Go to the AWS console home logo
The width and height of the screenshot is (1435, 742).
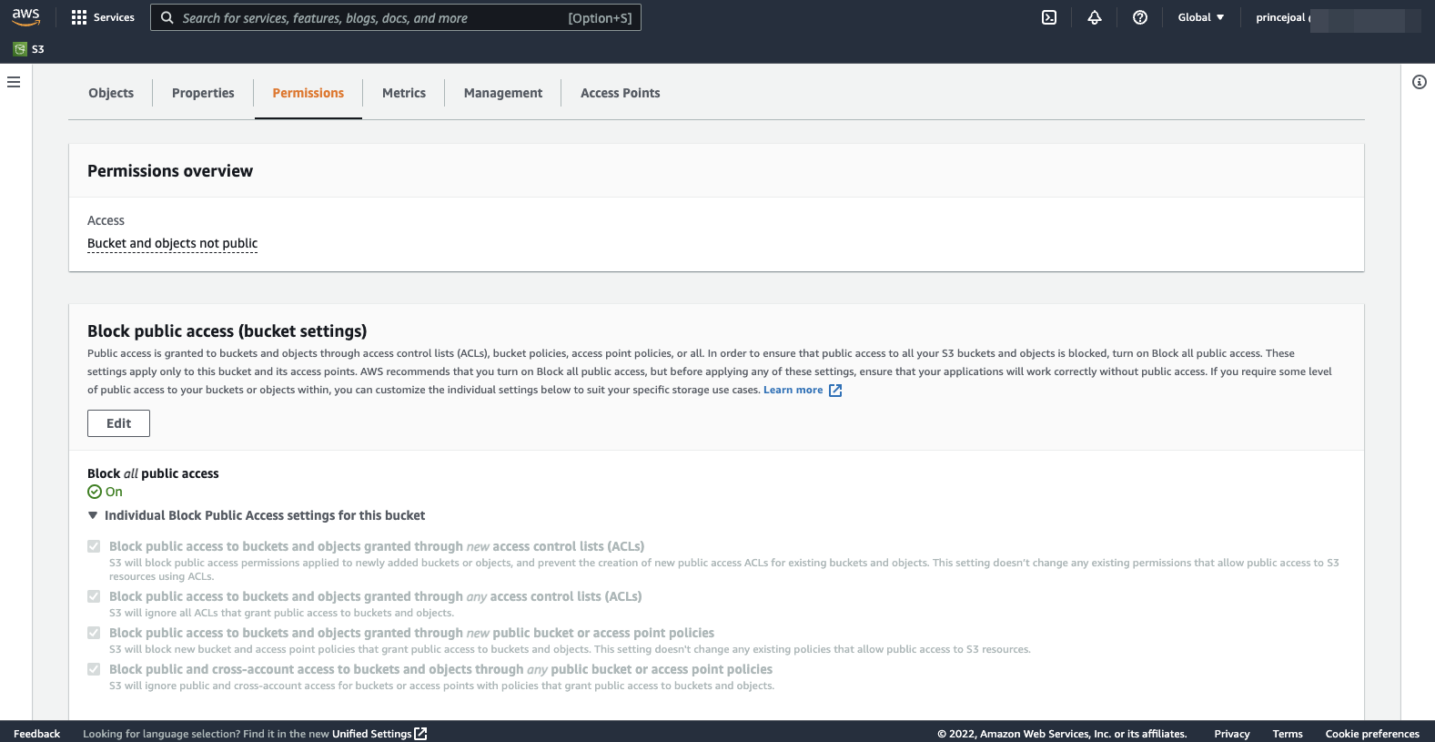click(x=25, y=16)
